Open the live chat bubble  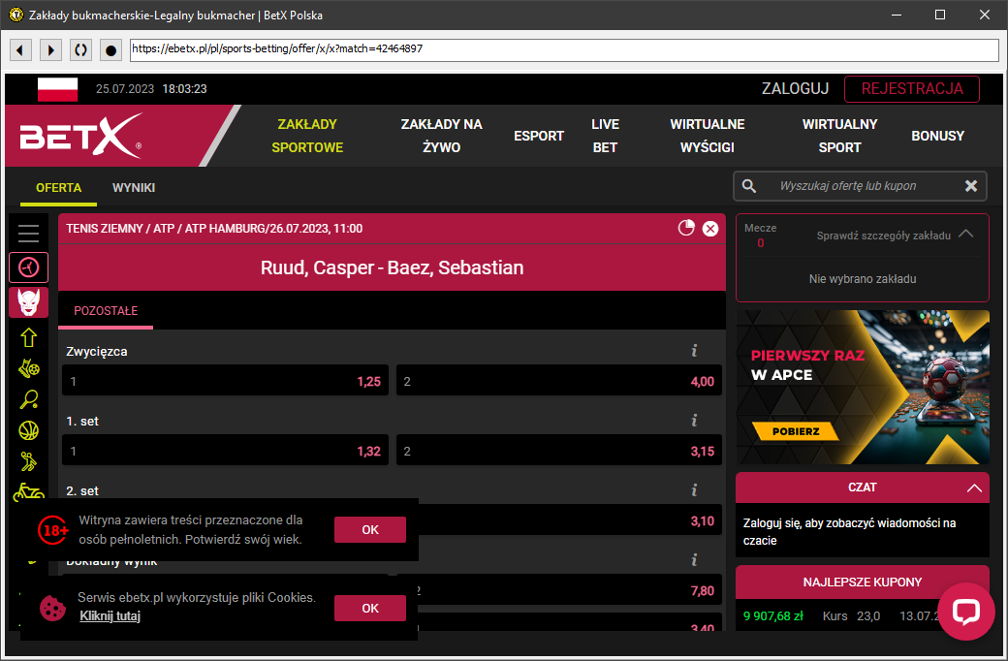coord(965,612)
